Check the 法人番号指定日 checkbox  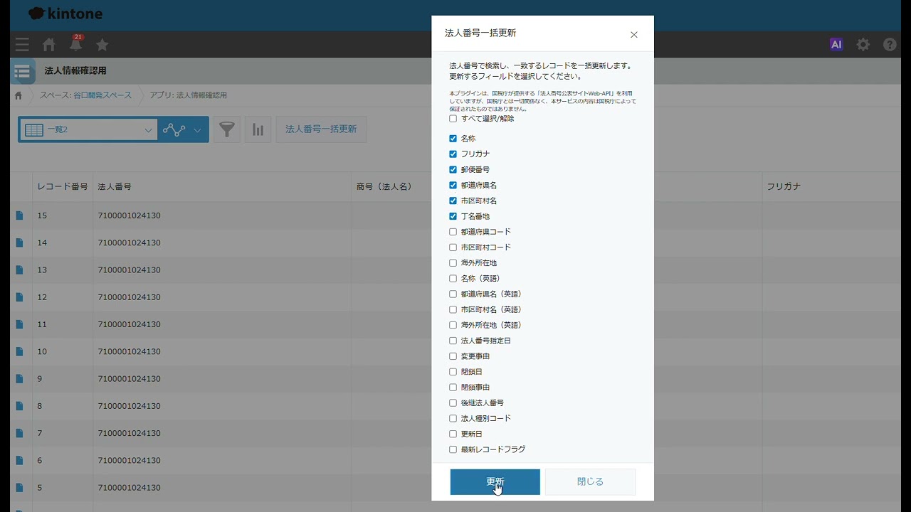coord(453,341)
